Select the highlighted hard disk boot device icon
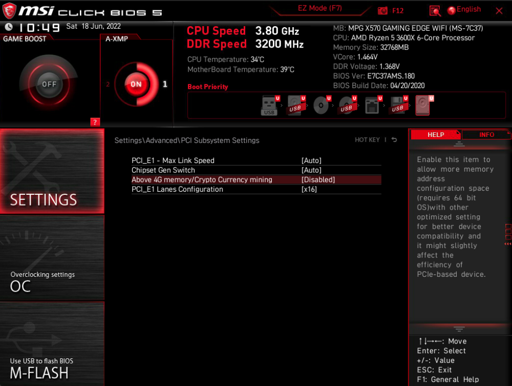This screenshot has width=512, height=386. (x=424, y=105)
